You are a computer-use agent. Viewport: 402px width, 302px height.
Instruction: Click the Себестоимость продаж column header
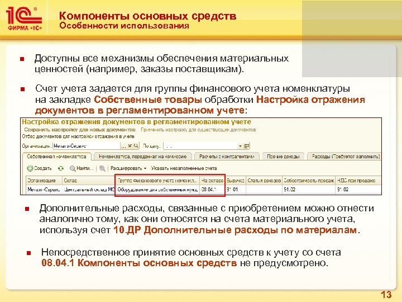tap(309, 181)
